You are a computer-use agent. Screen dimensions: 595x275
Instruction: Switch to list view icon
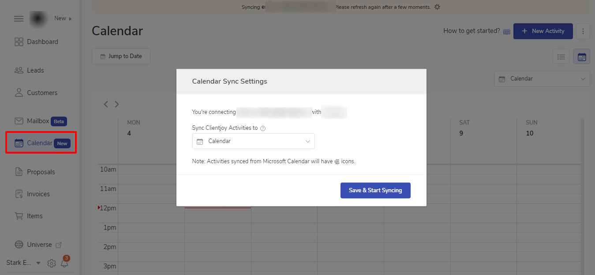pyautogui.click(x=561, y=57)
